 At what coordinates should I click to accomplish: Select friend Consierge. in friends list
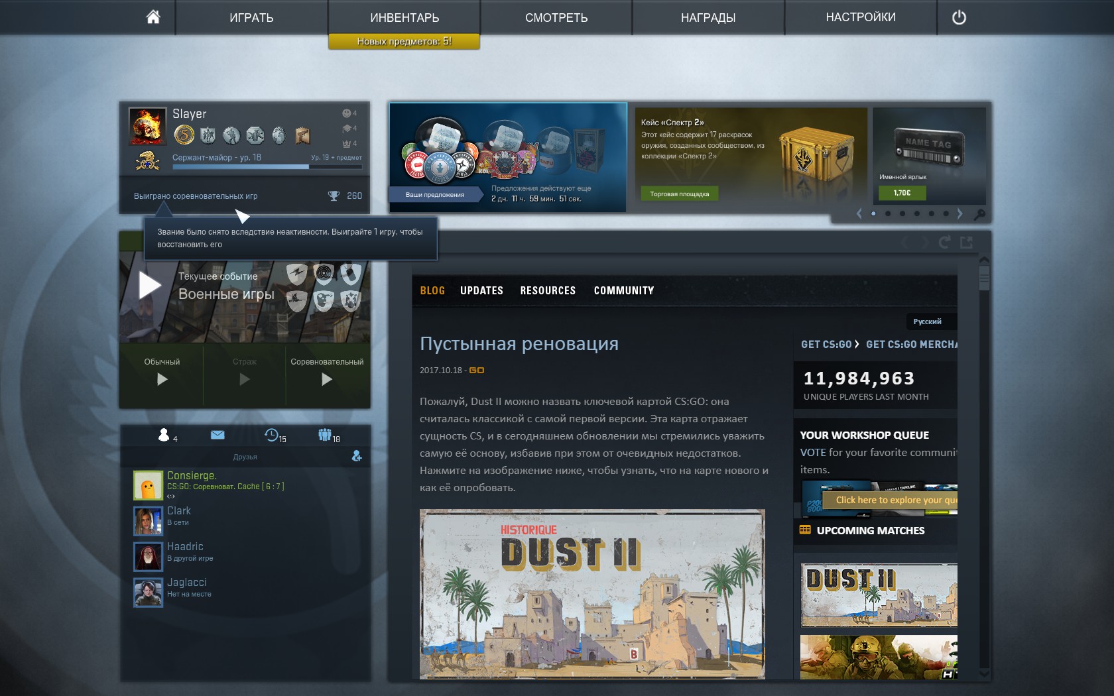[245, 485]
